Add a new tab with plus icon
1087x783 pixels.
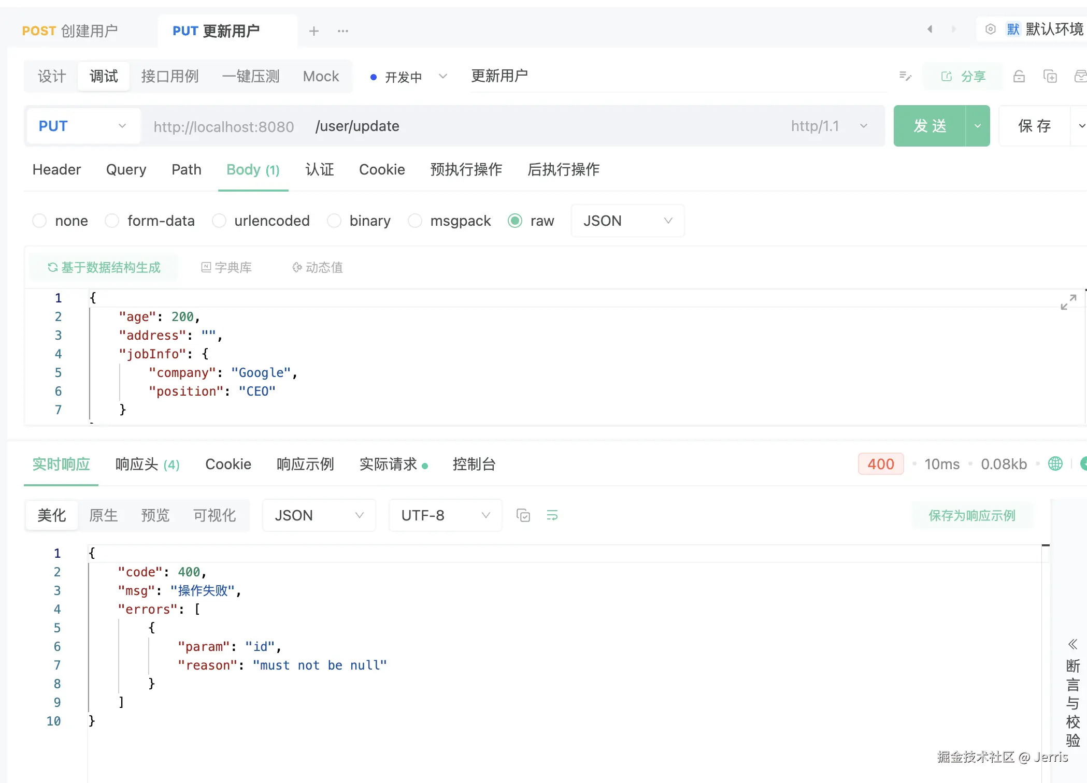click(313, 31)
